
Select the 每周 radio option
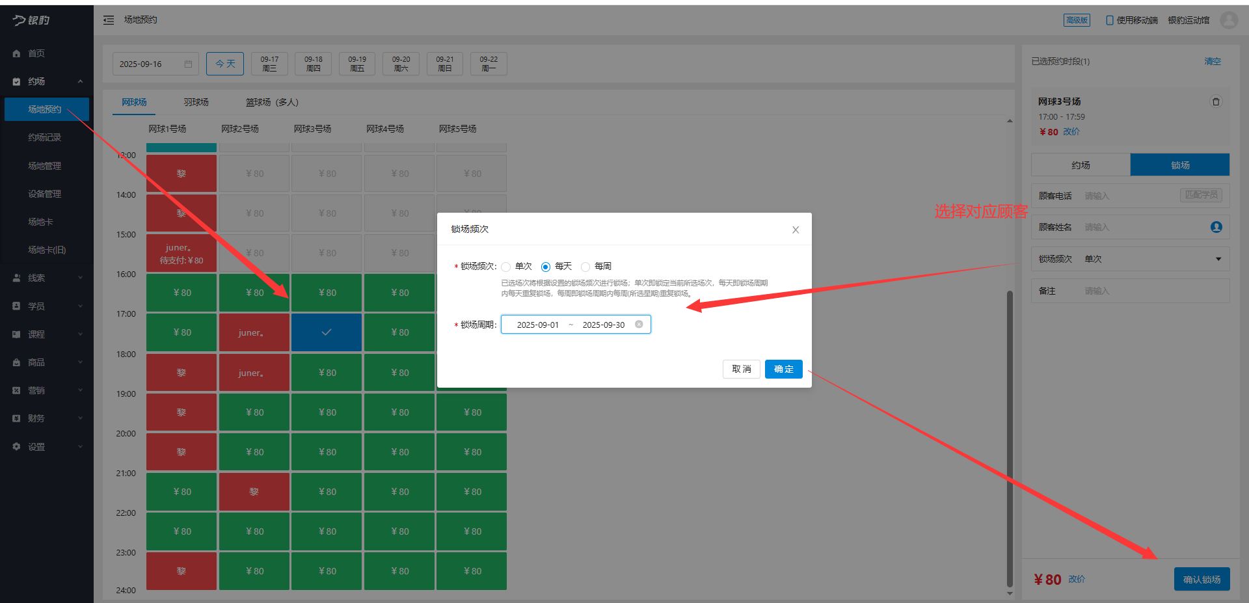585,267
